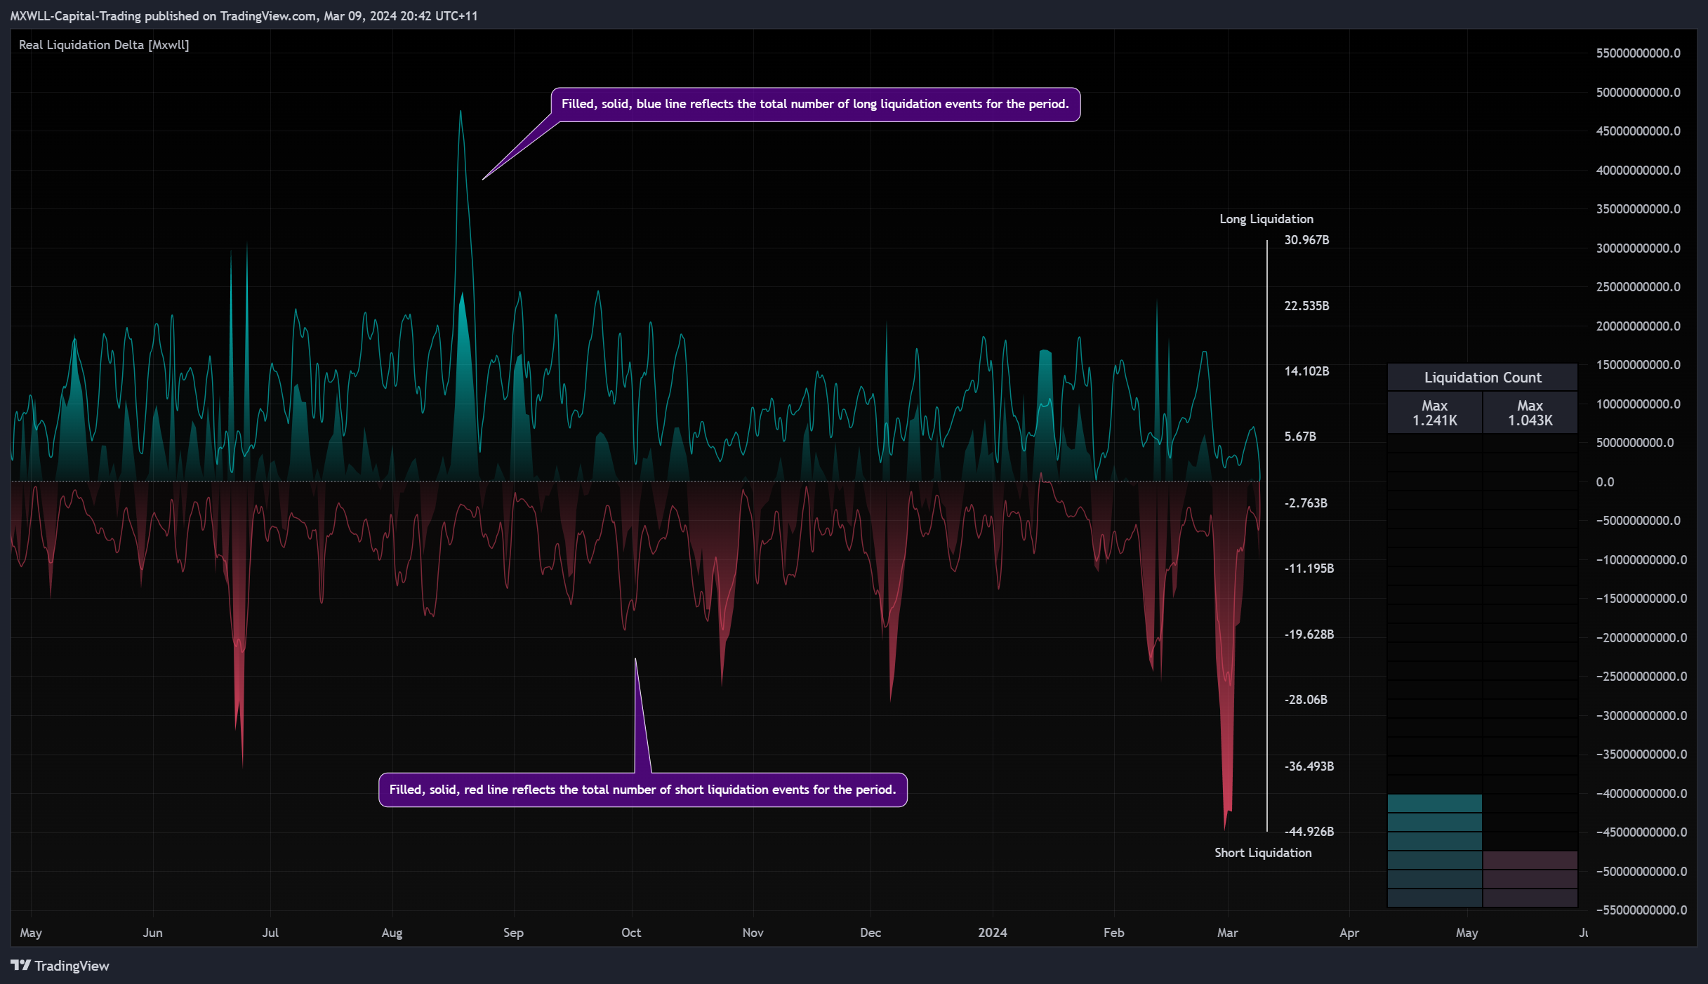Click the -19.628B scale value
Screen dimensions: 1708x984
click(x=1309, y=634)
